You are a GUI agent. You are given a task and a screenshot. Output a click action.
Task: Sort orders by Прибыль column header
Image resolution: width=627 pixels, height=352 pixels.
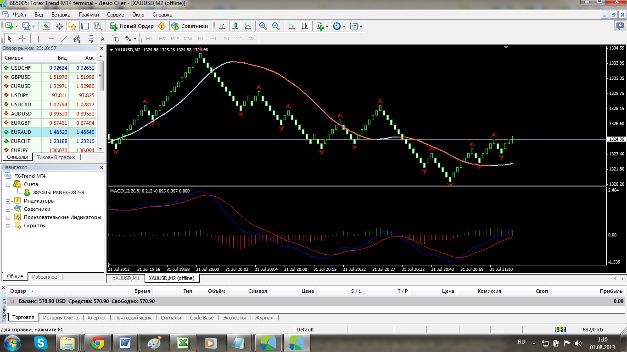(611, 291)
